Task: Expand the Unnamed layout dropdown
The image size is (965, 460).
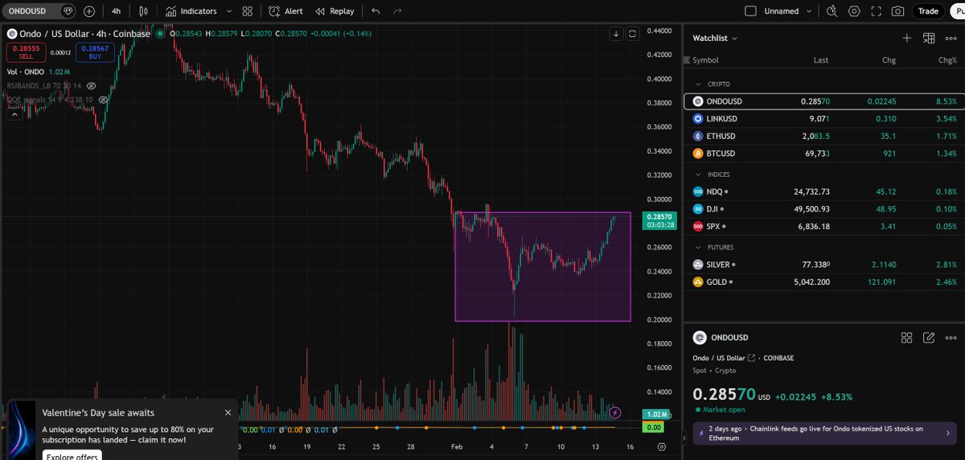Action: pos(811,11)
